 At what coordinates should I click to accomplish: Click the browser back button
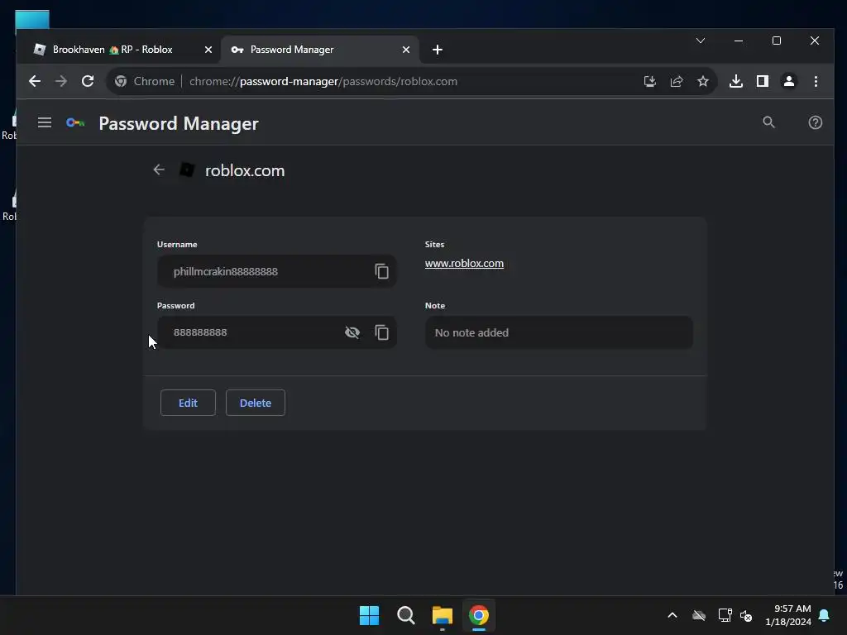pyautogui.click(x=35, y=81)
